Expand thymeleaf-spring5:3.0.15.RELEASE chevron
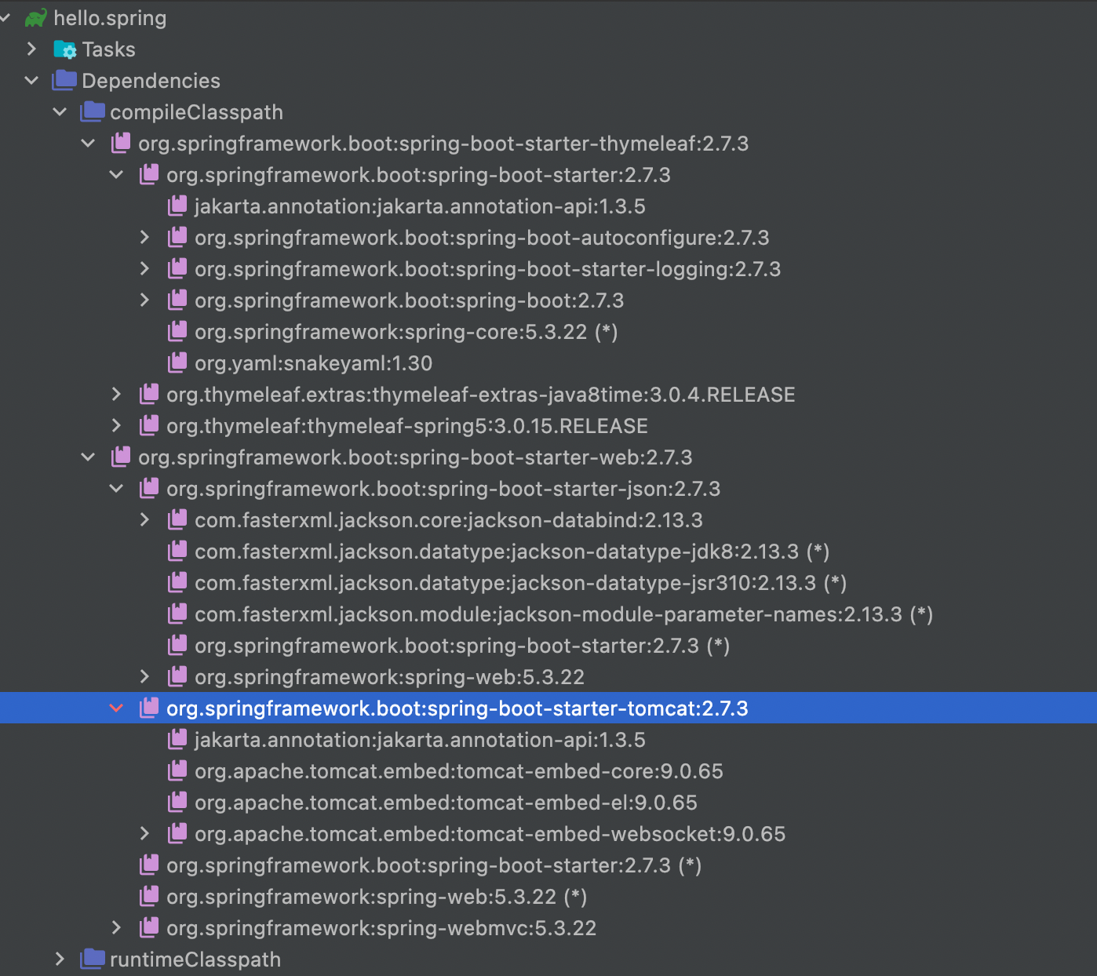Viewport: 1097px width, 976px height. (x=116, y=425)
